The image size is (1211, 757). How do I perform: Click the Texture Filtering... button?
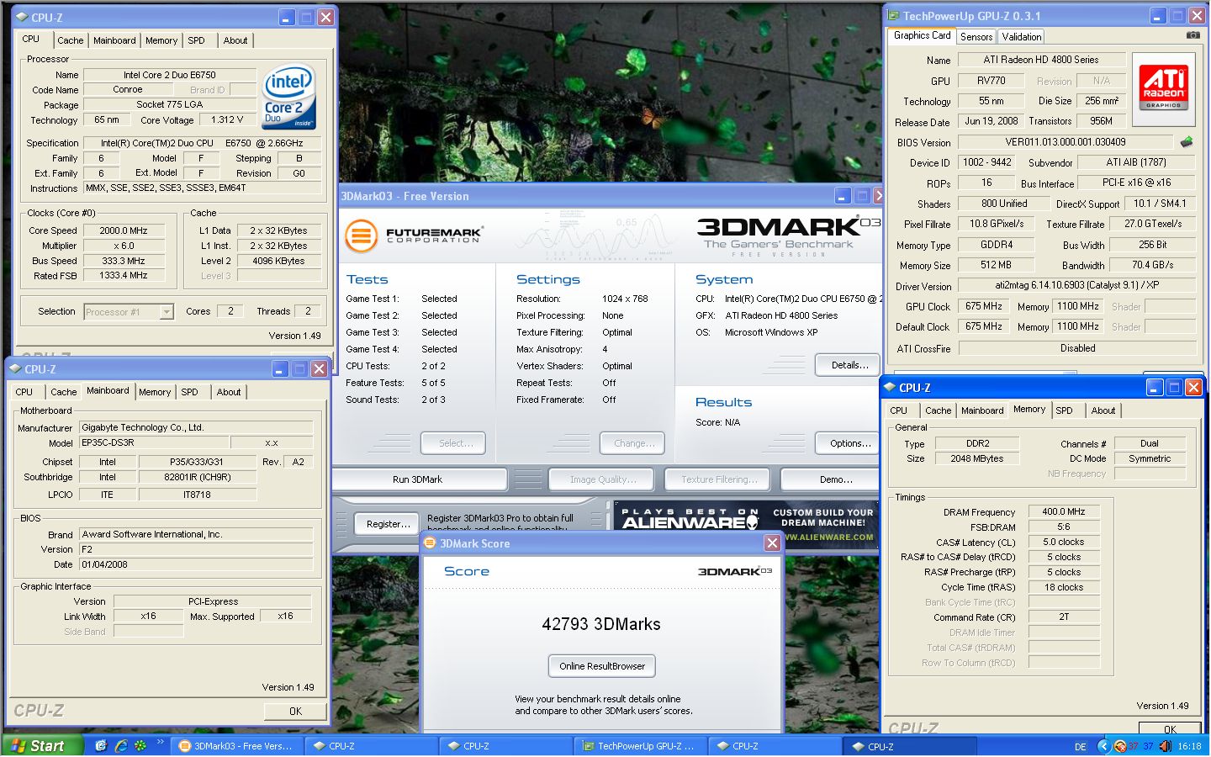click(719, 479)
